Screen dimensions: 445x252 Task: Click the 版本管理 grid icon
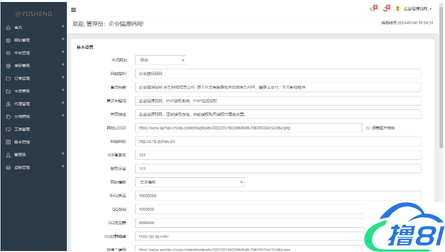tap(8, 142)
